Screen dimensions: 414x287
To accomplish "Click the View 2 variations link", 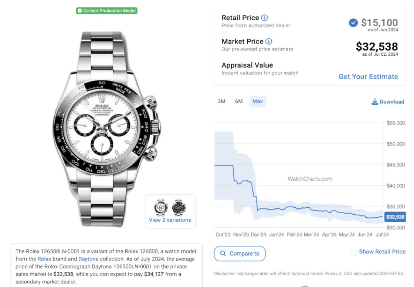I will [170, 220].
